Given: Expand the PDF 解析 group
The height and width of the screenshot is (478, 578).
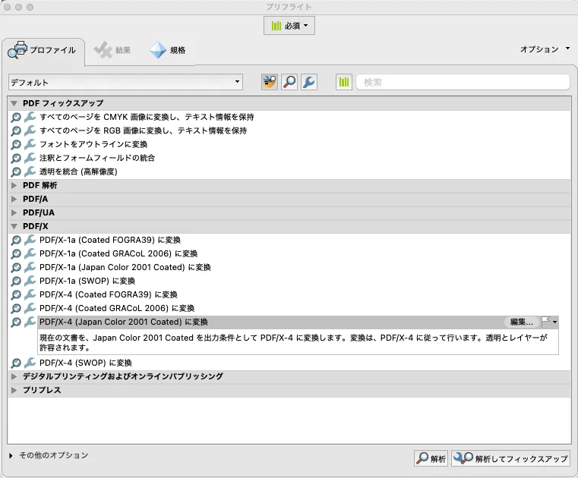Looking at the screenshot, I should point(16,185).
